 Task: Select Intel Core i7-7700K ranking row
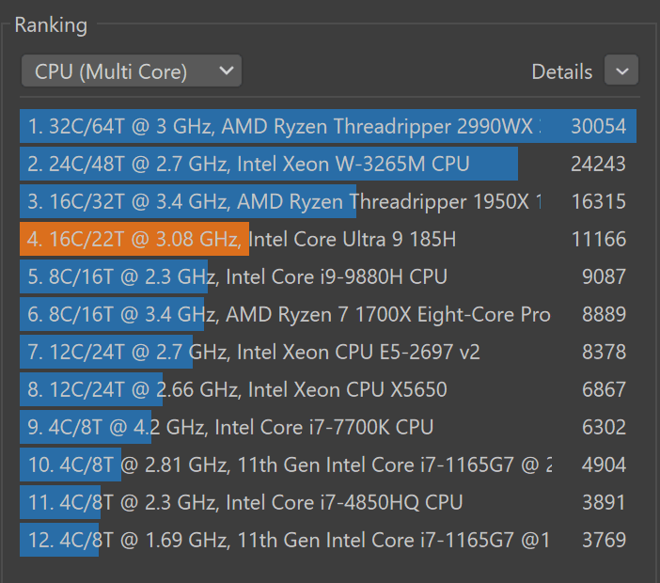pyautogui.click(x=328, y=427)
